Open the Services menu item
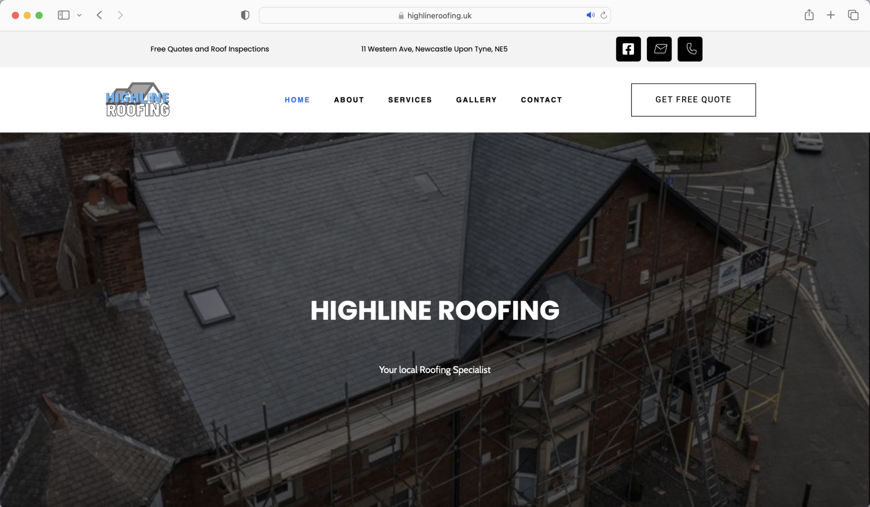The image size is (870, 507). pyautogui.click(x=410, y=100)
